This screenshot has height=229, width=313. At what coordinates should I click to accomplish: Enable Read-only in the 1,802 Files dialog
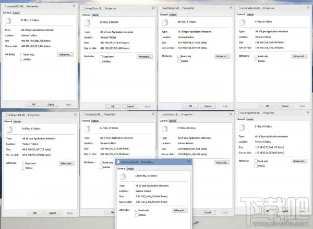[x=137, y=210]
